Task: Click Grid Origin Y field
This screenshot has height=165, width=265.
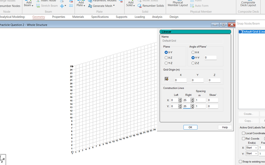Action: pos(197,80)
